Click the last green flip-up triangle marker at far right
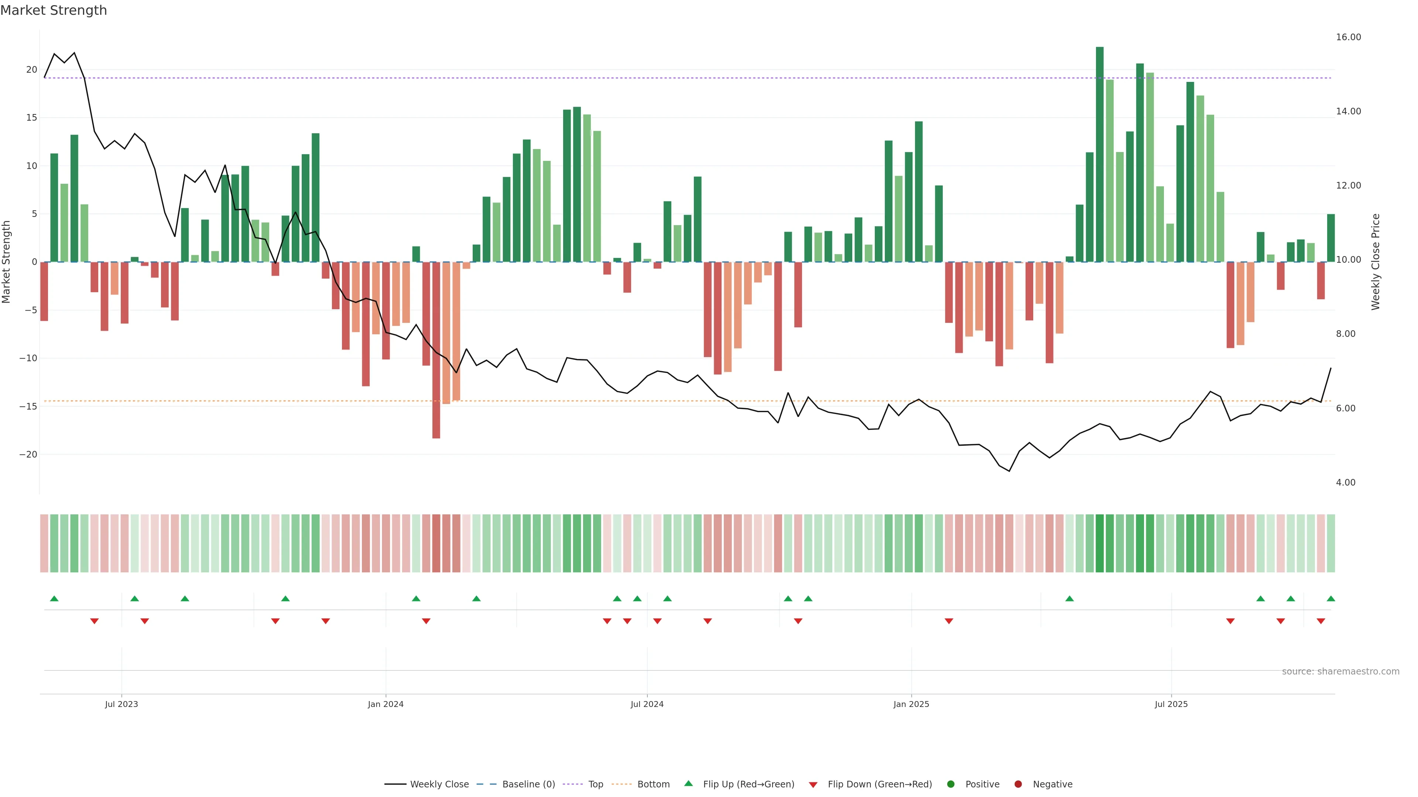This screenshot has width=1418, height=797. pos(1330,598)
